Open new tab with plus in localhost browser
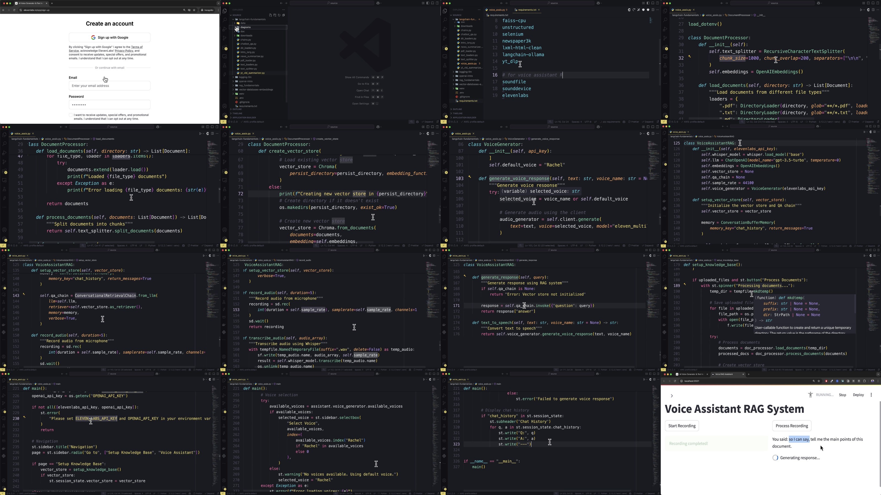Viewport: 881px width, 495px height. tap(749, 374)
